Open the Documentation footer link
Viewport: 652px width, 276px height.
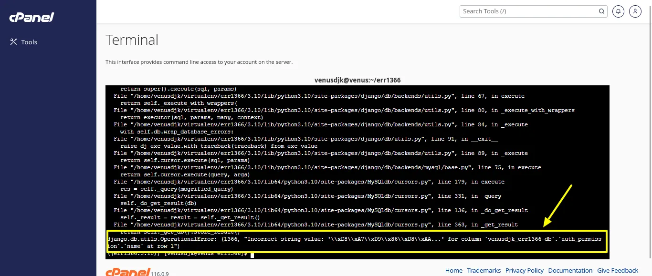570,270
